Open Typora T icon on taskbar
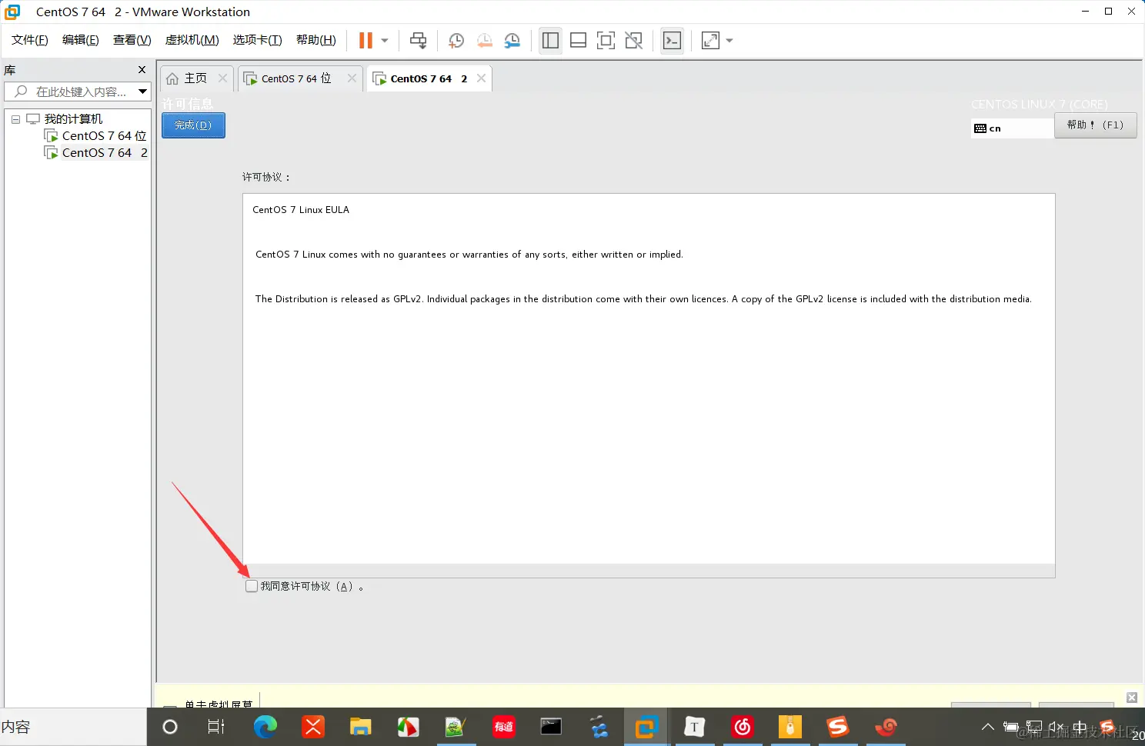This screenshot has height=746, width=1145. 694,727
